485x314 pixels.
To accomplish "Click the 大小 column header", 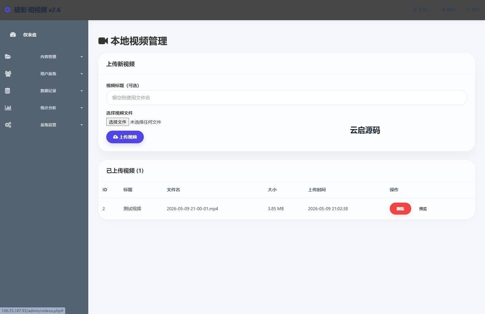I will tap(272, 190).
